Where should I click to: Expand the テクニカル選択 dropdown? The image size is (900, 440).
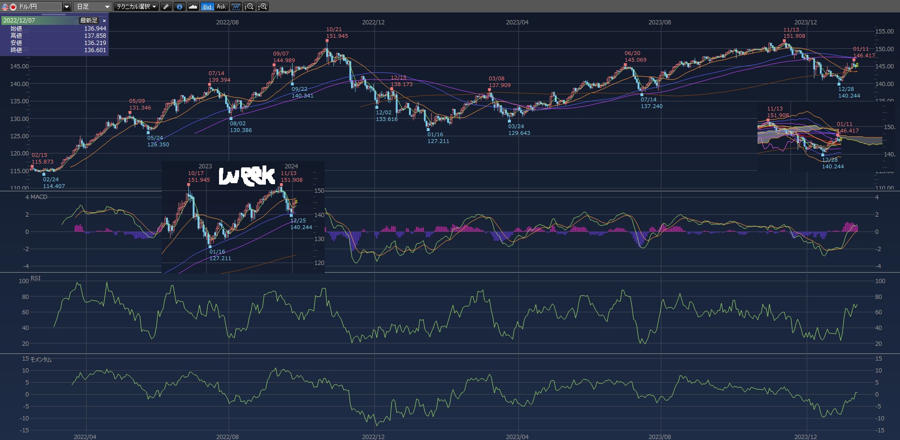[136, 7]
